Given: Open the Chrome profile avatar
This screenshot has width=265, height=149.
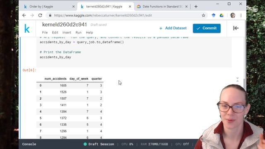Looking at the screenshot, I should (233, 15).
